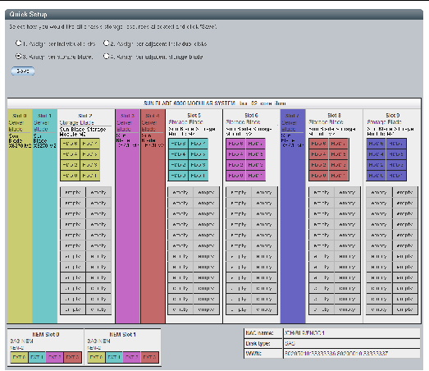Click the NEM Slot 0 heading
429x371 pixels.
click(x=46, y=334)
